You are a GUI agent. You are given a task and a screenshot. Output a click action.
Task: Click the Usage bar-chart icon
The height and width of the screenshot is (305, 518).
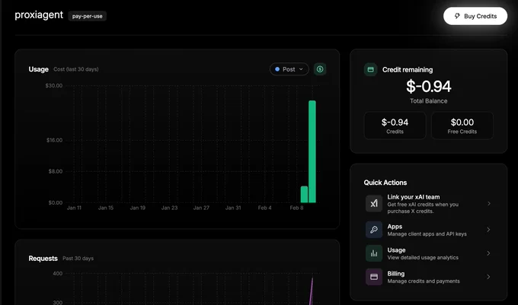(x=374, y=253)
